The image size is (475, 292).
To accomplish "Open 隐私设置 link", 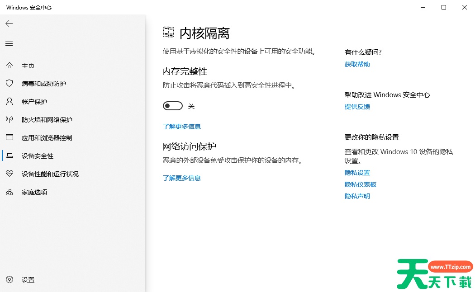I will pyautogui.click(x=357, y=172).
